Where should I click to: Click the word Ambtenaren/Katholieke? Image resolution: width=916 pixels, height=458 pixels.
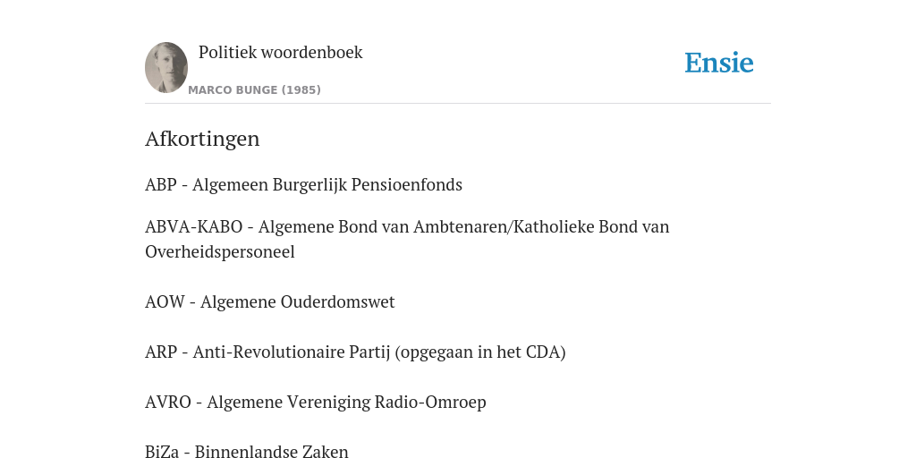point(505,226)
